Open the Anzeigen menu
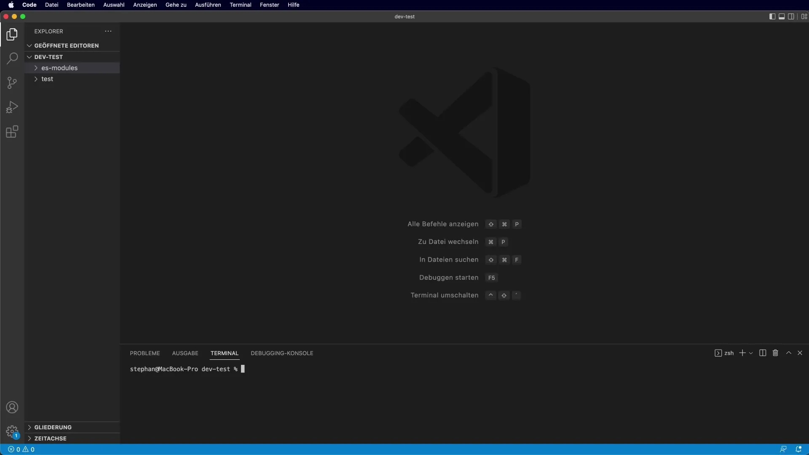Viewport: 809px width, 455px height. tap(145, 5)
